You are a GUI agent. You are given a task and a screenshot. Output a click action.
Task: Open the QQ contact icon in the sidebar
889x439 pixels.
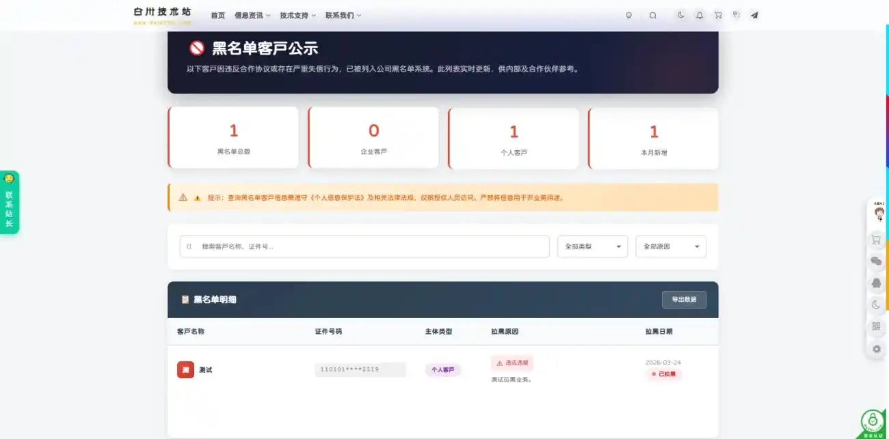876,283
